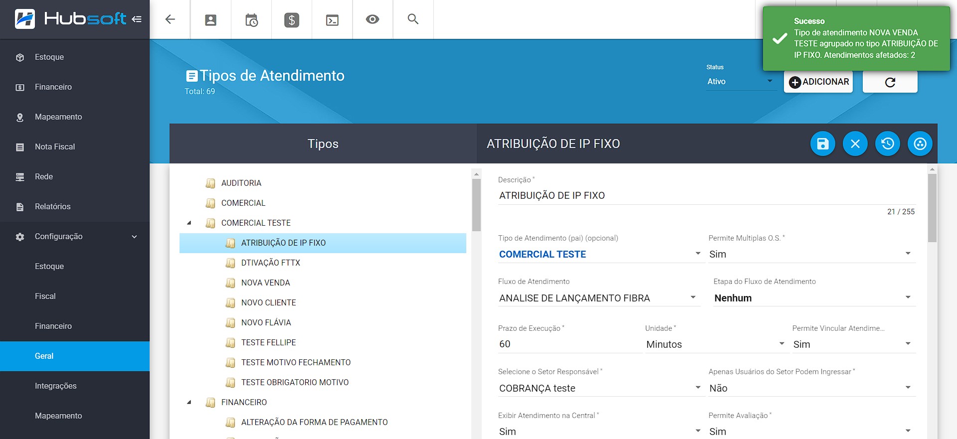Click the types tree vertical scrollbar
The width and height of the screenshot is (957, 439).
pos(476,205)
